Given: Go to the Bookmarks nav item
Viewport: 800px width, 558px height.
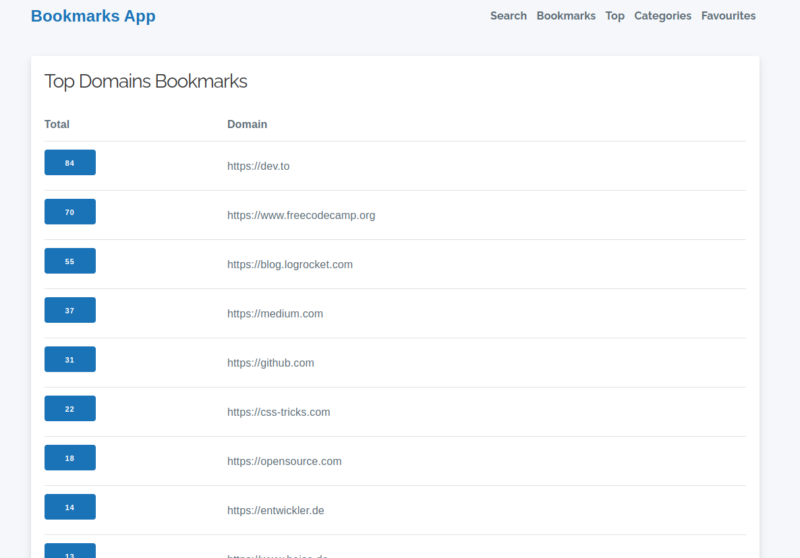Looking at the screenshot, I should coord(566,15).
